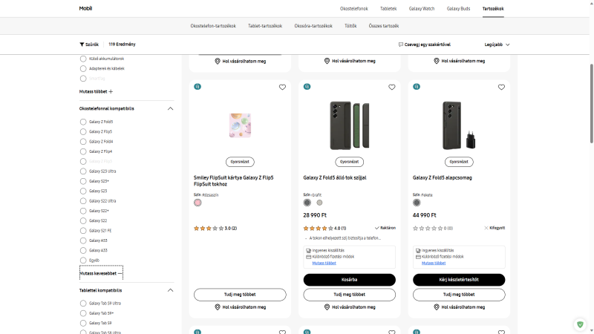This screenshot has width=594, height=334.
Task: Open Galaxy Buds menu item
Action: click(458, 9)
